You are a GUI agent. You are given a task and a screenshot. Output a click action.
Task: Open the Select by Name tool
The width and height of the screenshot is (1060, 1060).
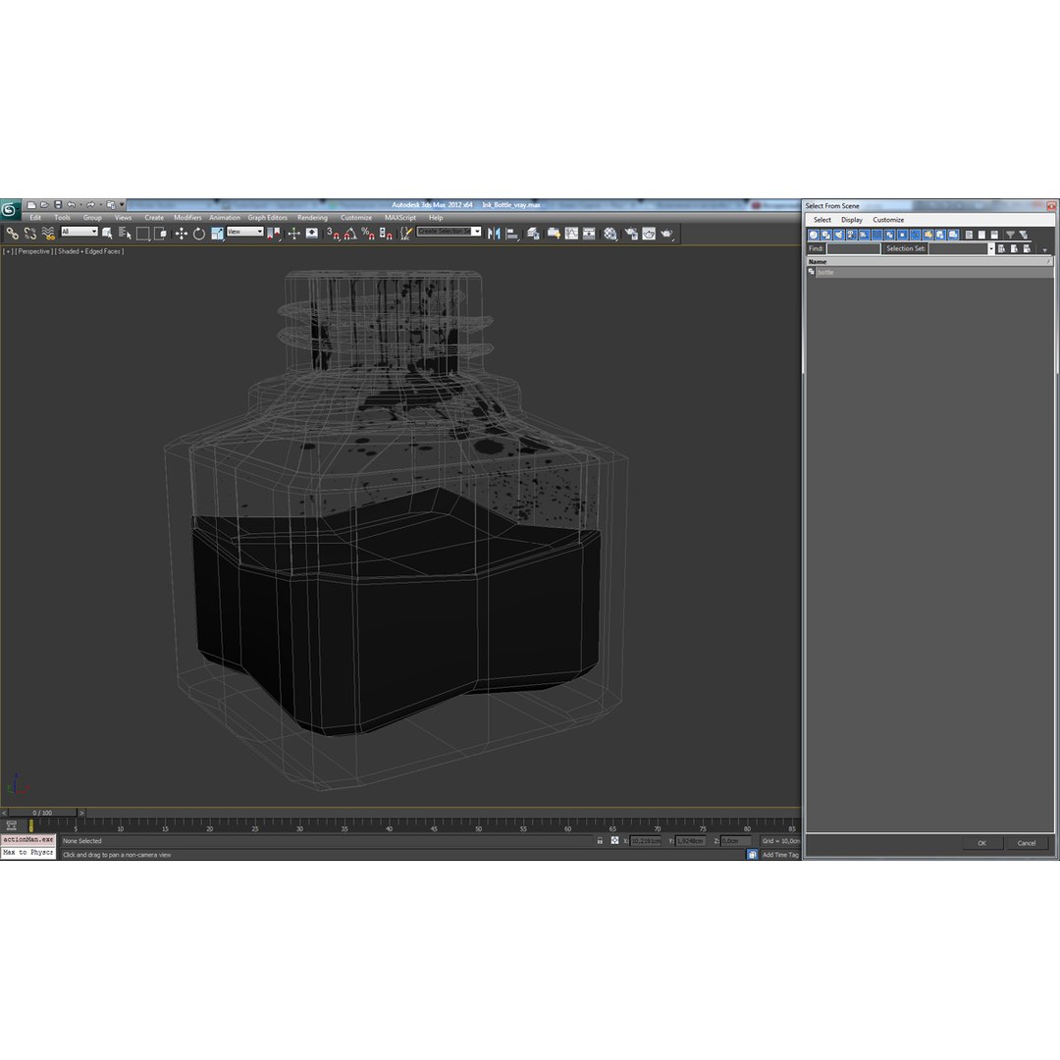(125, 234)
